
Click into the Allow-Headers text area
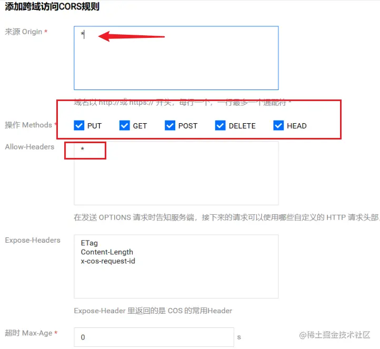[176, 173]
